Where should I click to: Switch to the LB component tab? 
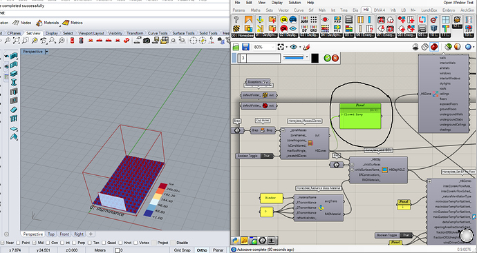pyautogui.click(x=403, y=10)
